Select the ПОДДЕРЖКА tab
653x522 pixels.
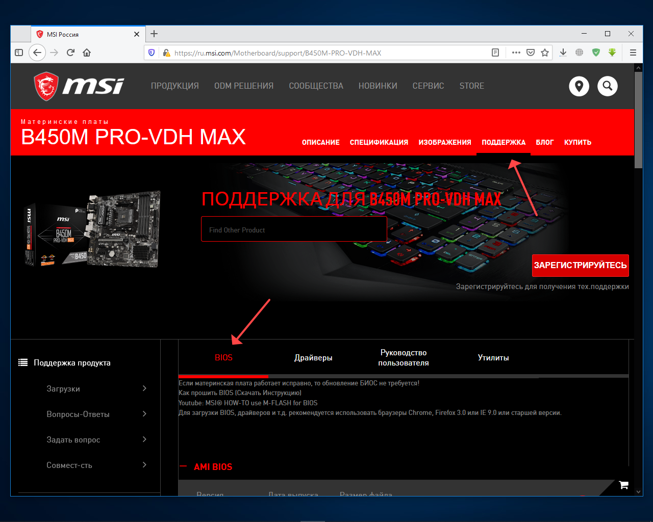[x=504, y=142]
